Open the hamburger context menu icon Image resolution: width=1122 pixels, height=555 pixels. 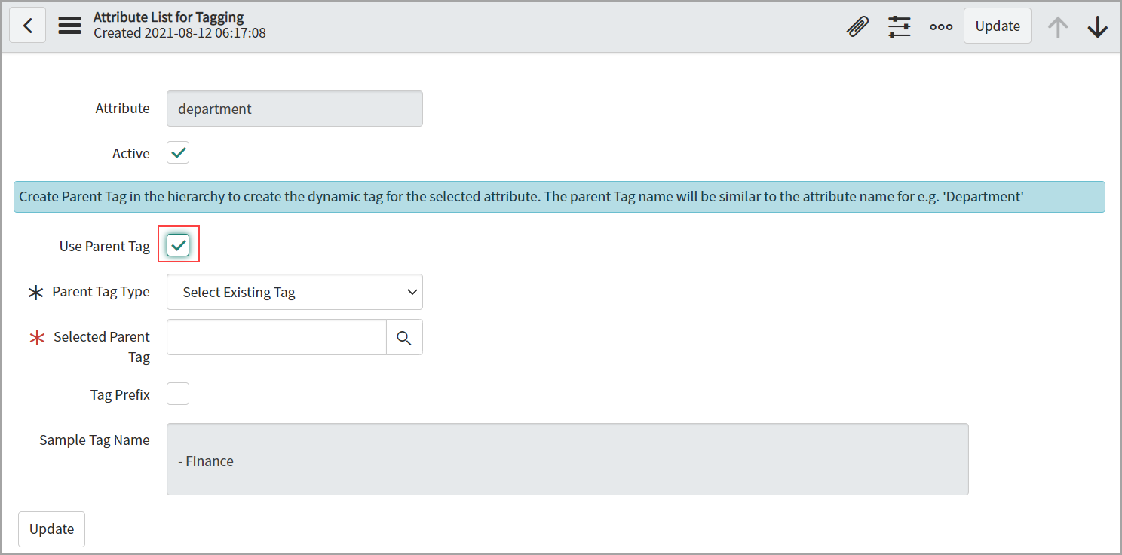69,26
